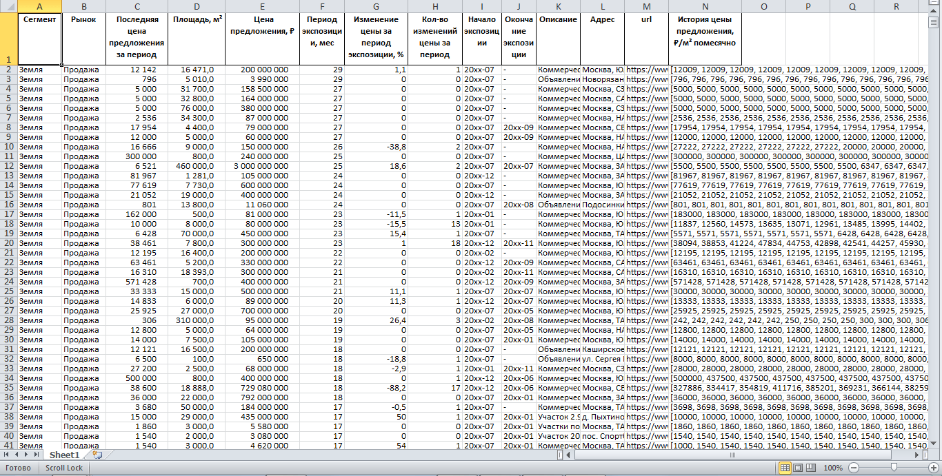Click the 'Scroll Lock' status bar indicator
942x476 pixels.
pyautogui.click(x=64, y=468)
